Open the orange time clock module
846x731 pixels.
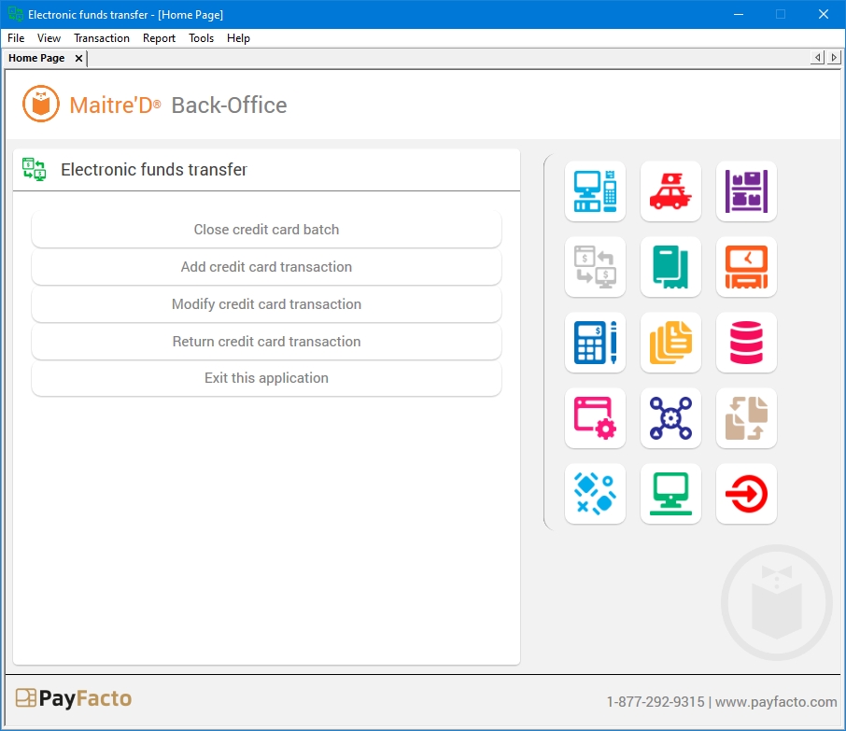tap(746, 267)
